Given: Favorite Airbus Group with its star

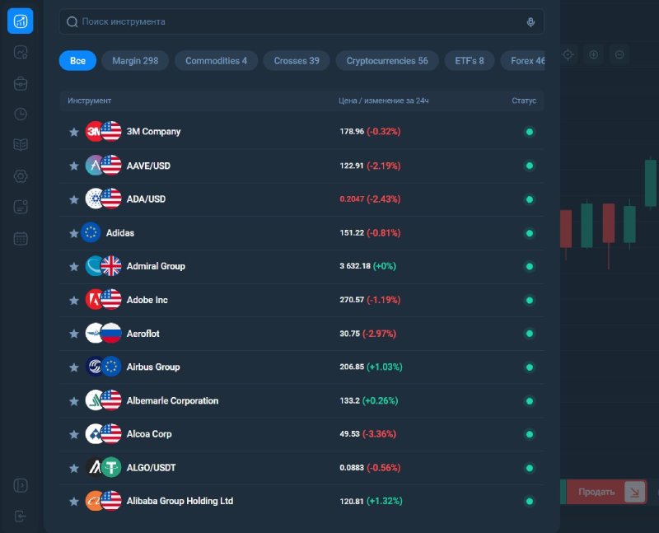Looking at the screenshot, I should coord(74,367).
